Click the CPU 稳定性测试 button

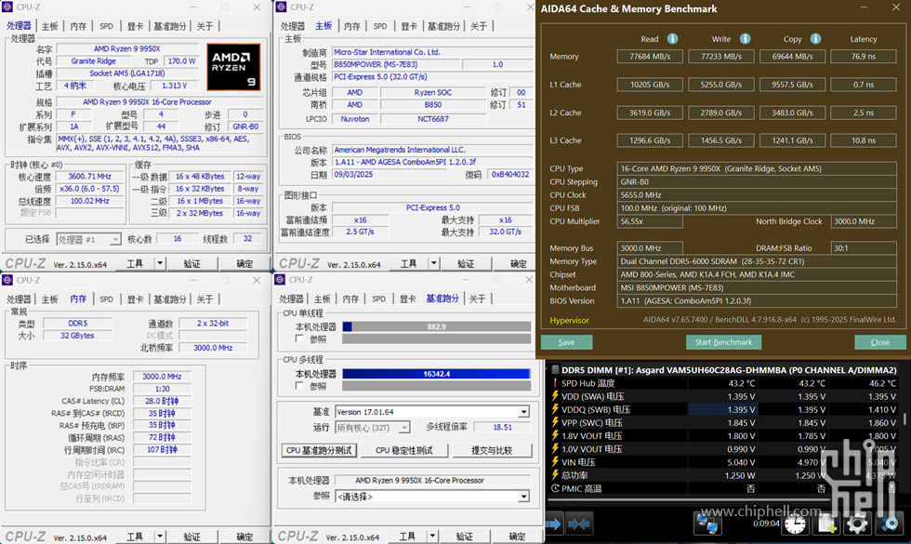tap(404, 450)
